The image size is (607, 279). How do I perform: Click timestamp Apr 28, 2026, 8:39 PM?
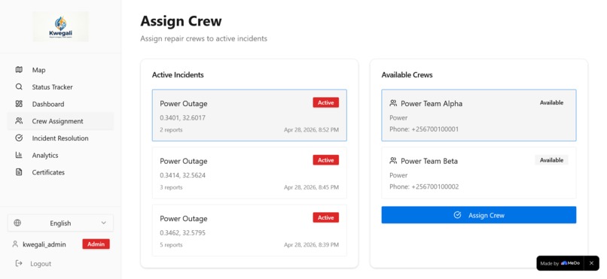point(311,245)
